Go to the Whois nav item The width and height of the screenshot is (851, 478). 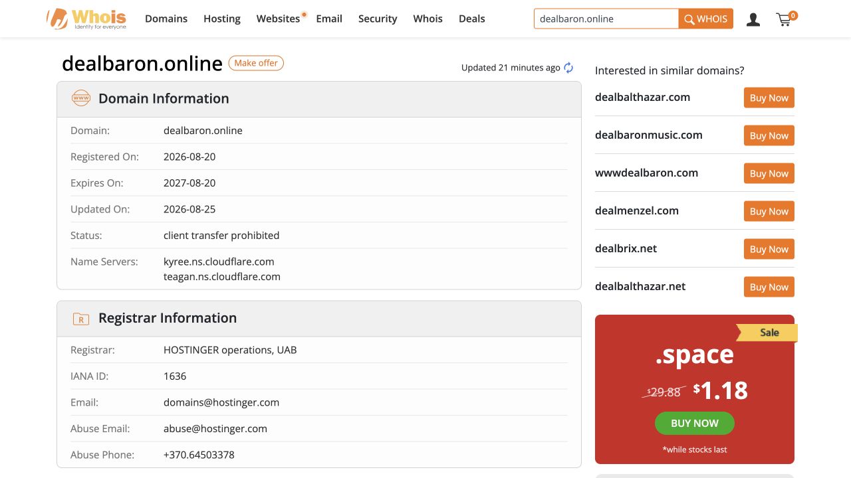[x=427, y=19]
